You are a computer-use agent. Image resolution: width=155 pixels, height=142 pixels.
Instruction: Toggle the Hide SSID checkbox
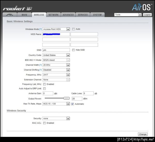pyautogui.click(x=73, y=50)
